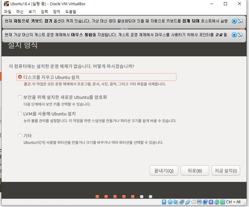The width and height of the screenshot is (249, 207).
Task: Click the '논리 볼륨 관리를 설정합니다' description text
Action: point(100,121)
